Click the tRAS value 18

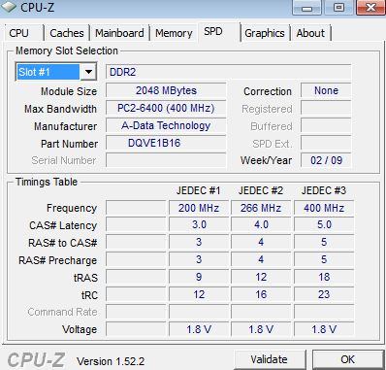(324, 277)
